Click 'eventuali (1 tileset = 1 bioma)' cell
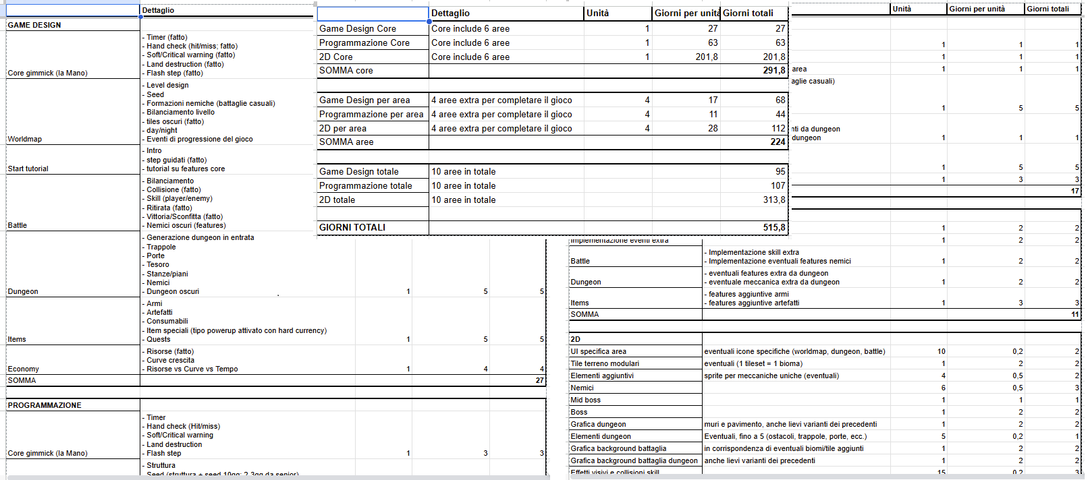 [x=796, y=363]
